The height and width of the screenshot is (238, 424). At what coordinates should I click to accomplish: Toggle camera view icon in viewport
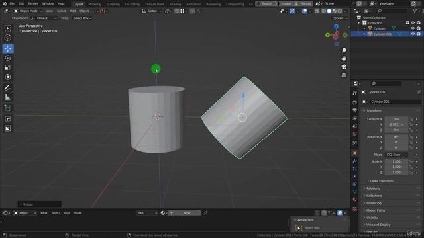344,67
